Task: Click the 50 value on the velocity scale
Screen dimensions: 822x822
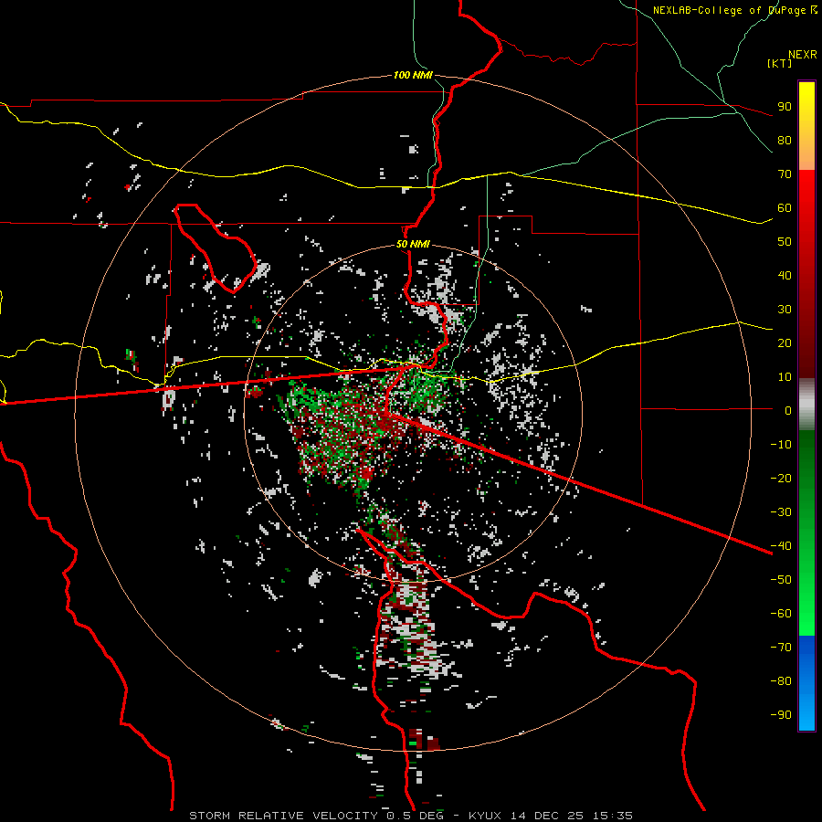Action: [785, 242]
